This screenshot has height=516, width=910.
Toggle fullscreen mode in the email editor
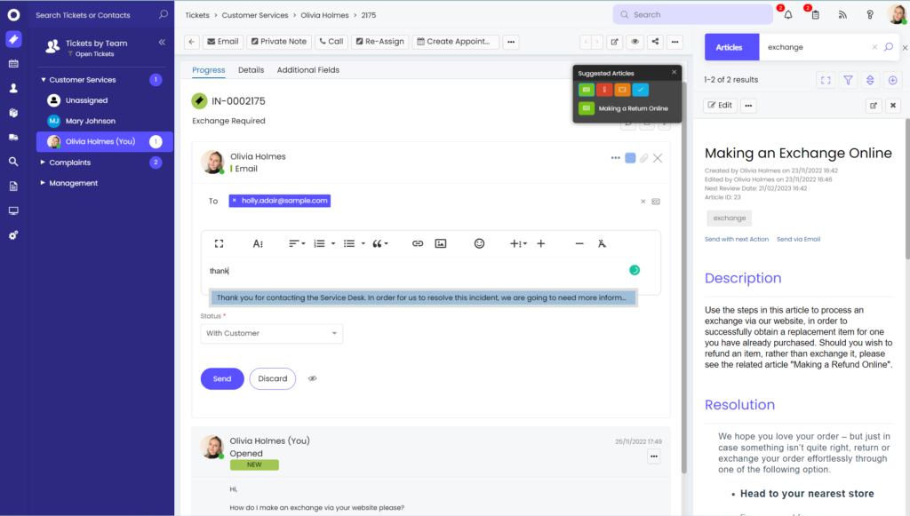(x=220, y=243)
